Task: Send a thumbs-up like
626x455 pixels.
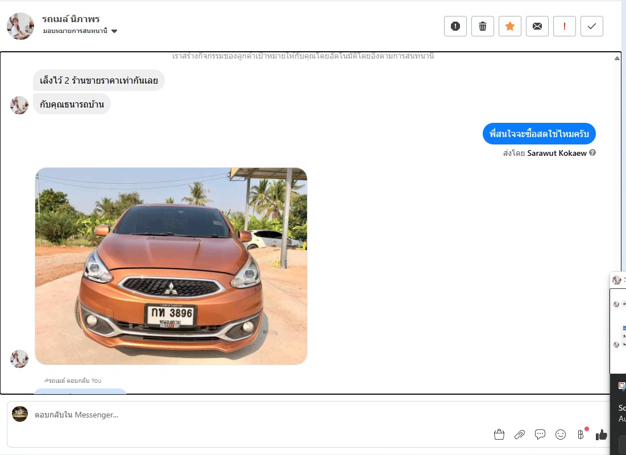Action: click(x=601, y=435)
